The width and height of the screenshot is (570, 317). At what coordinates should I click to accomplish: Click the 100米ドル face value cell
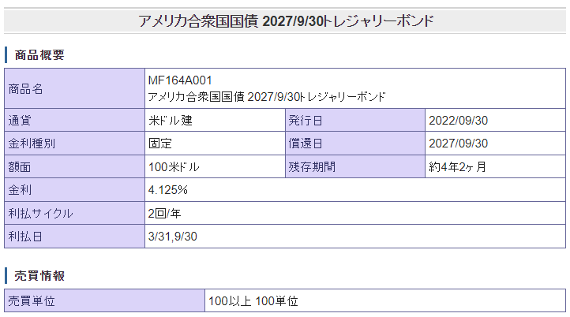click(174, 167)
